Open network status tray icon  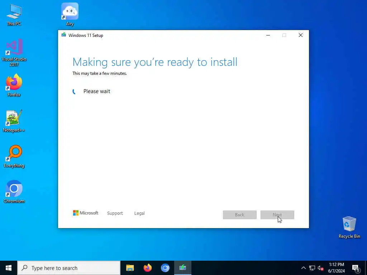[x=312, y=268]
